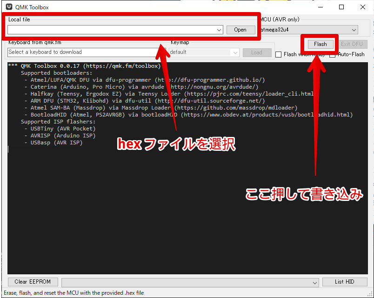
Task: Click the Clear EEPROM button
Action: coord(33,282)
